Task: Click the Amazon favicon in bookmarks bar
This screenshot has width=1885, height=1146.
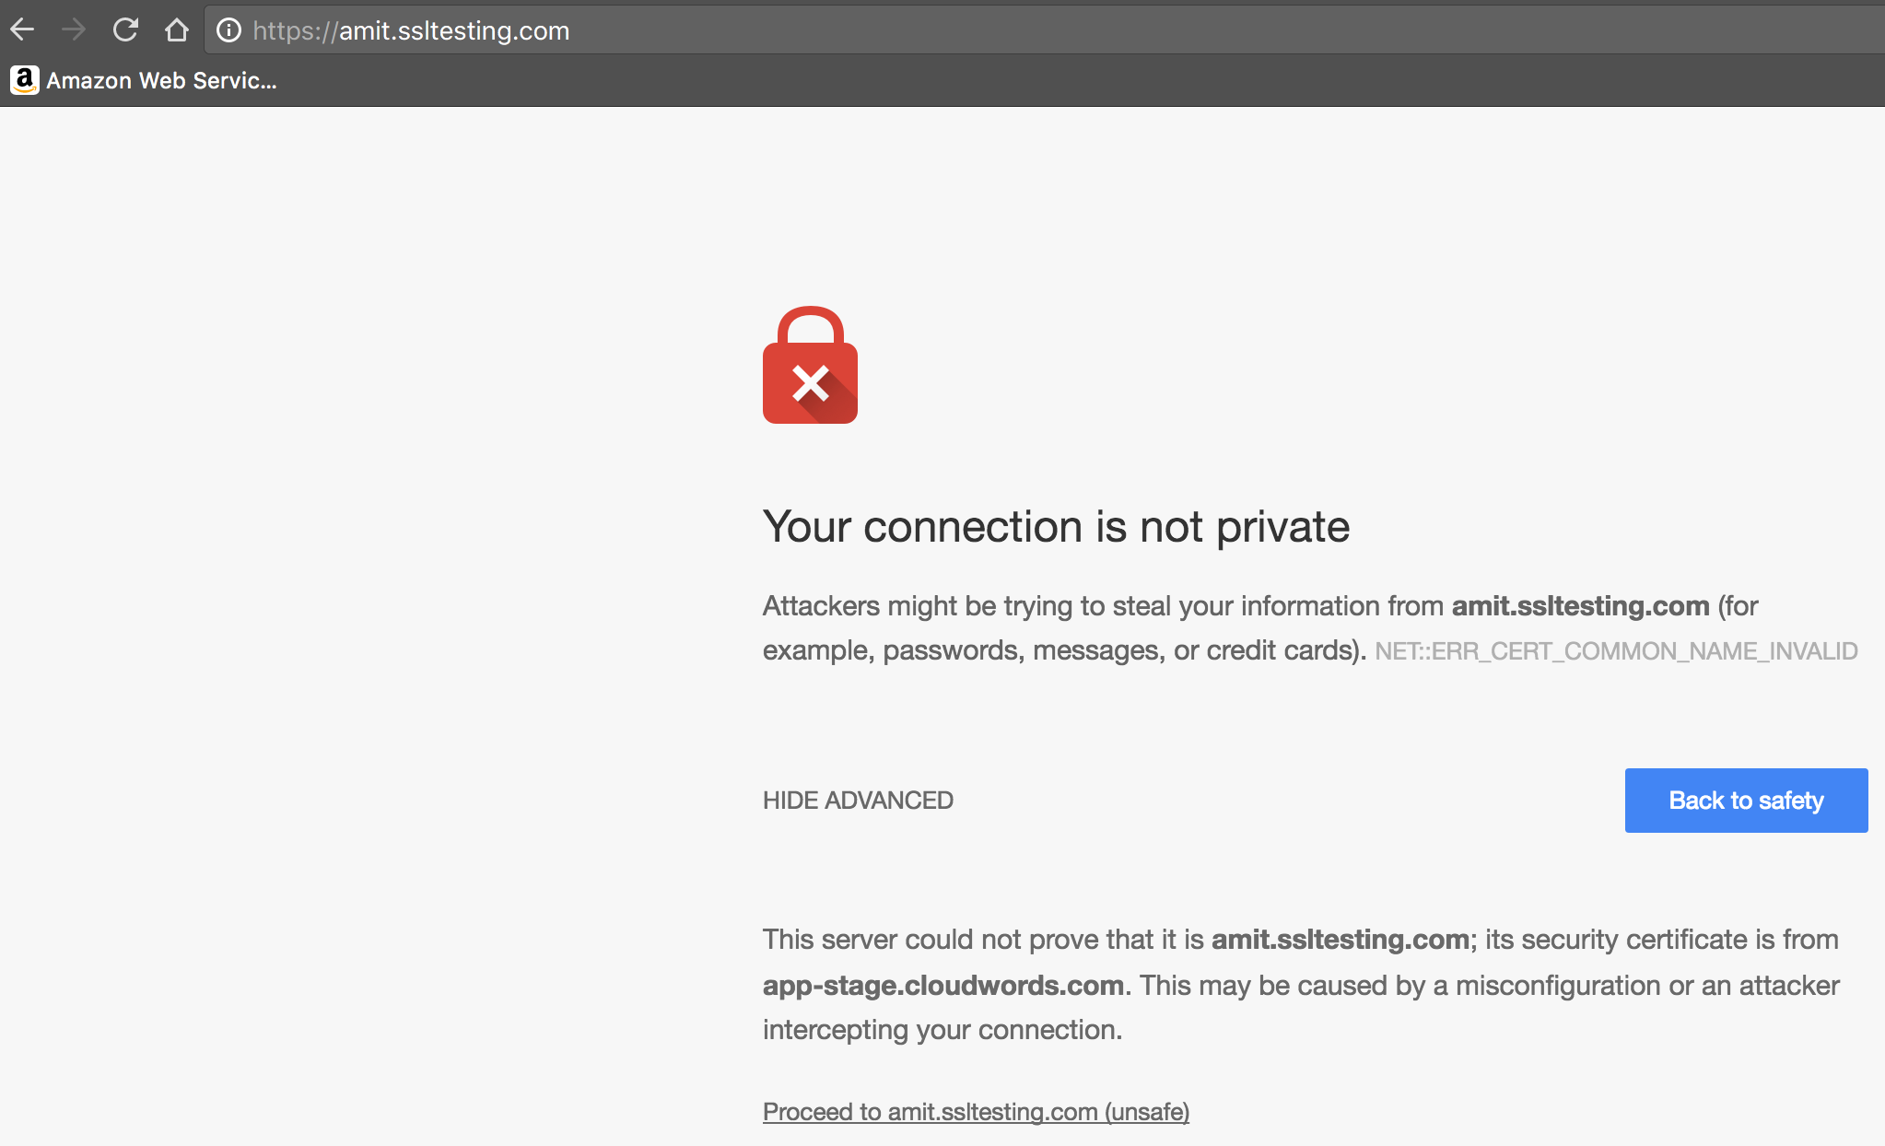Action: (x=24, y=80)
